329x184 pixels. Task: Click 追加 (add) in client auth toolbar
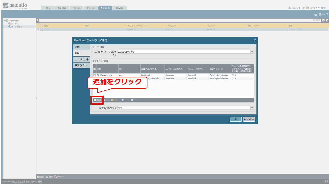coord(97,100)
